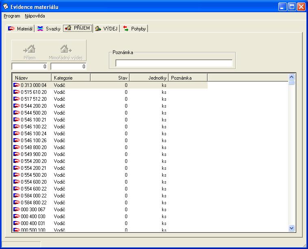Click the icon beside 0 517 512 20
This screenshot has height=249, width=308.
point(17,99)
